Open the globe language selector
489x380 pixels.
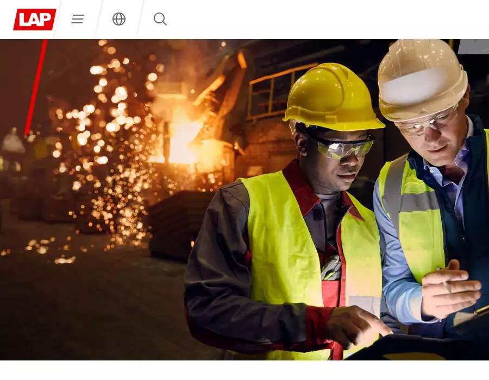click(119, 20)
